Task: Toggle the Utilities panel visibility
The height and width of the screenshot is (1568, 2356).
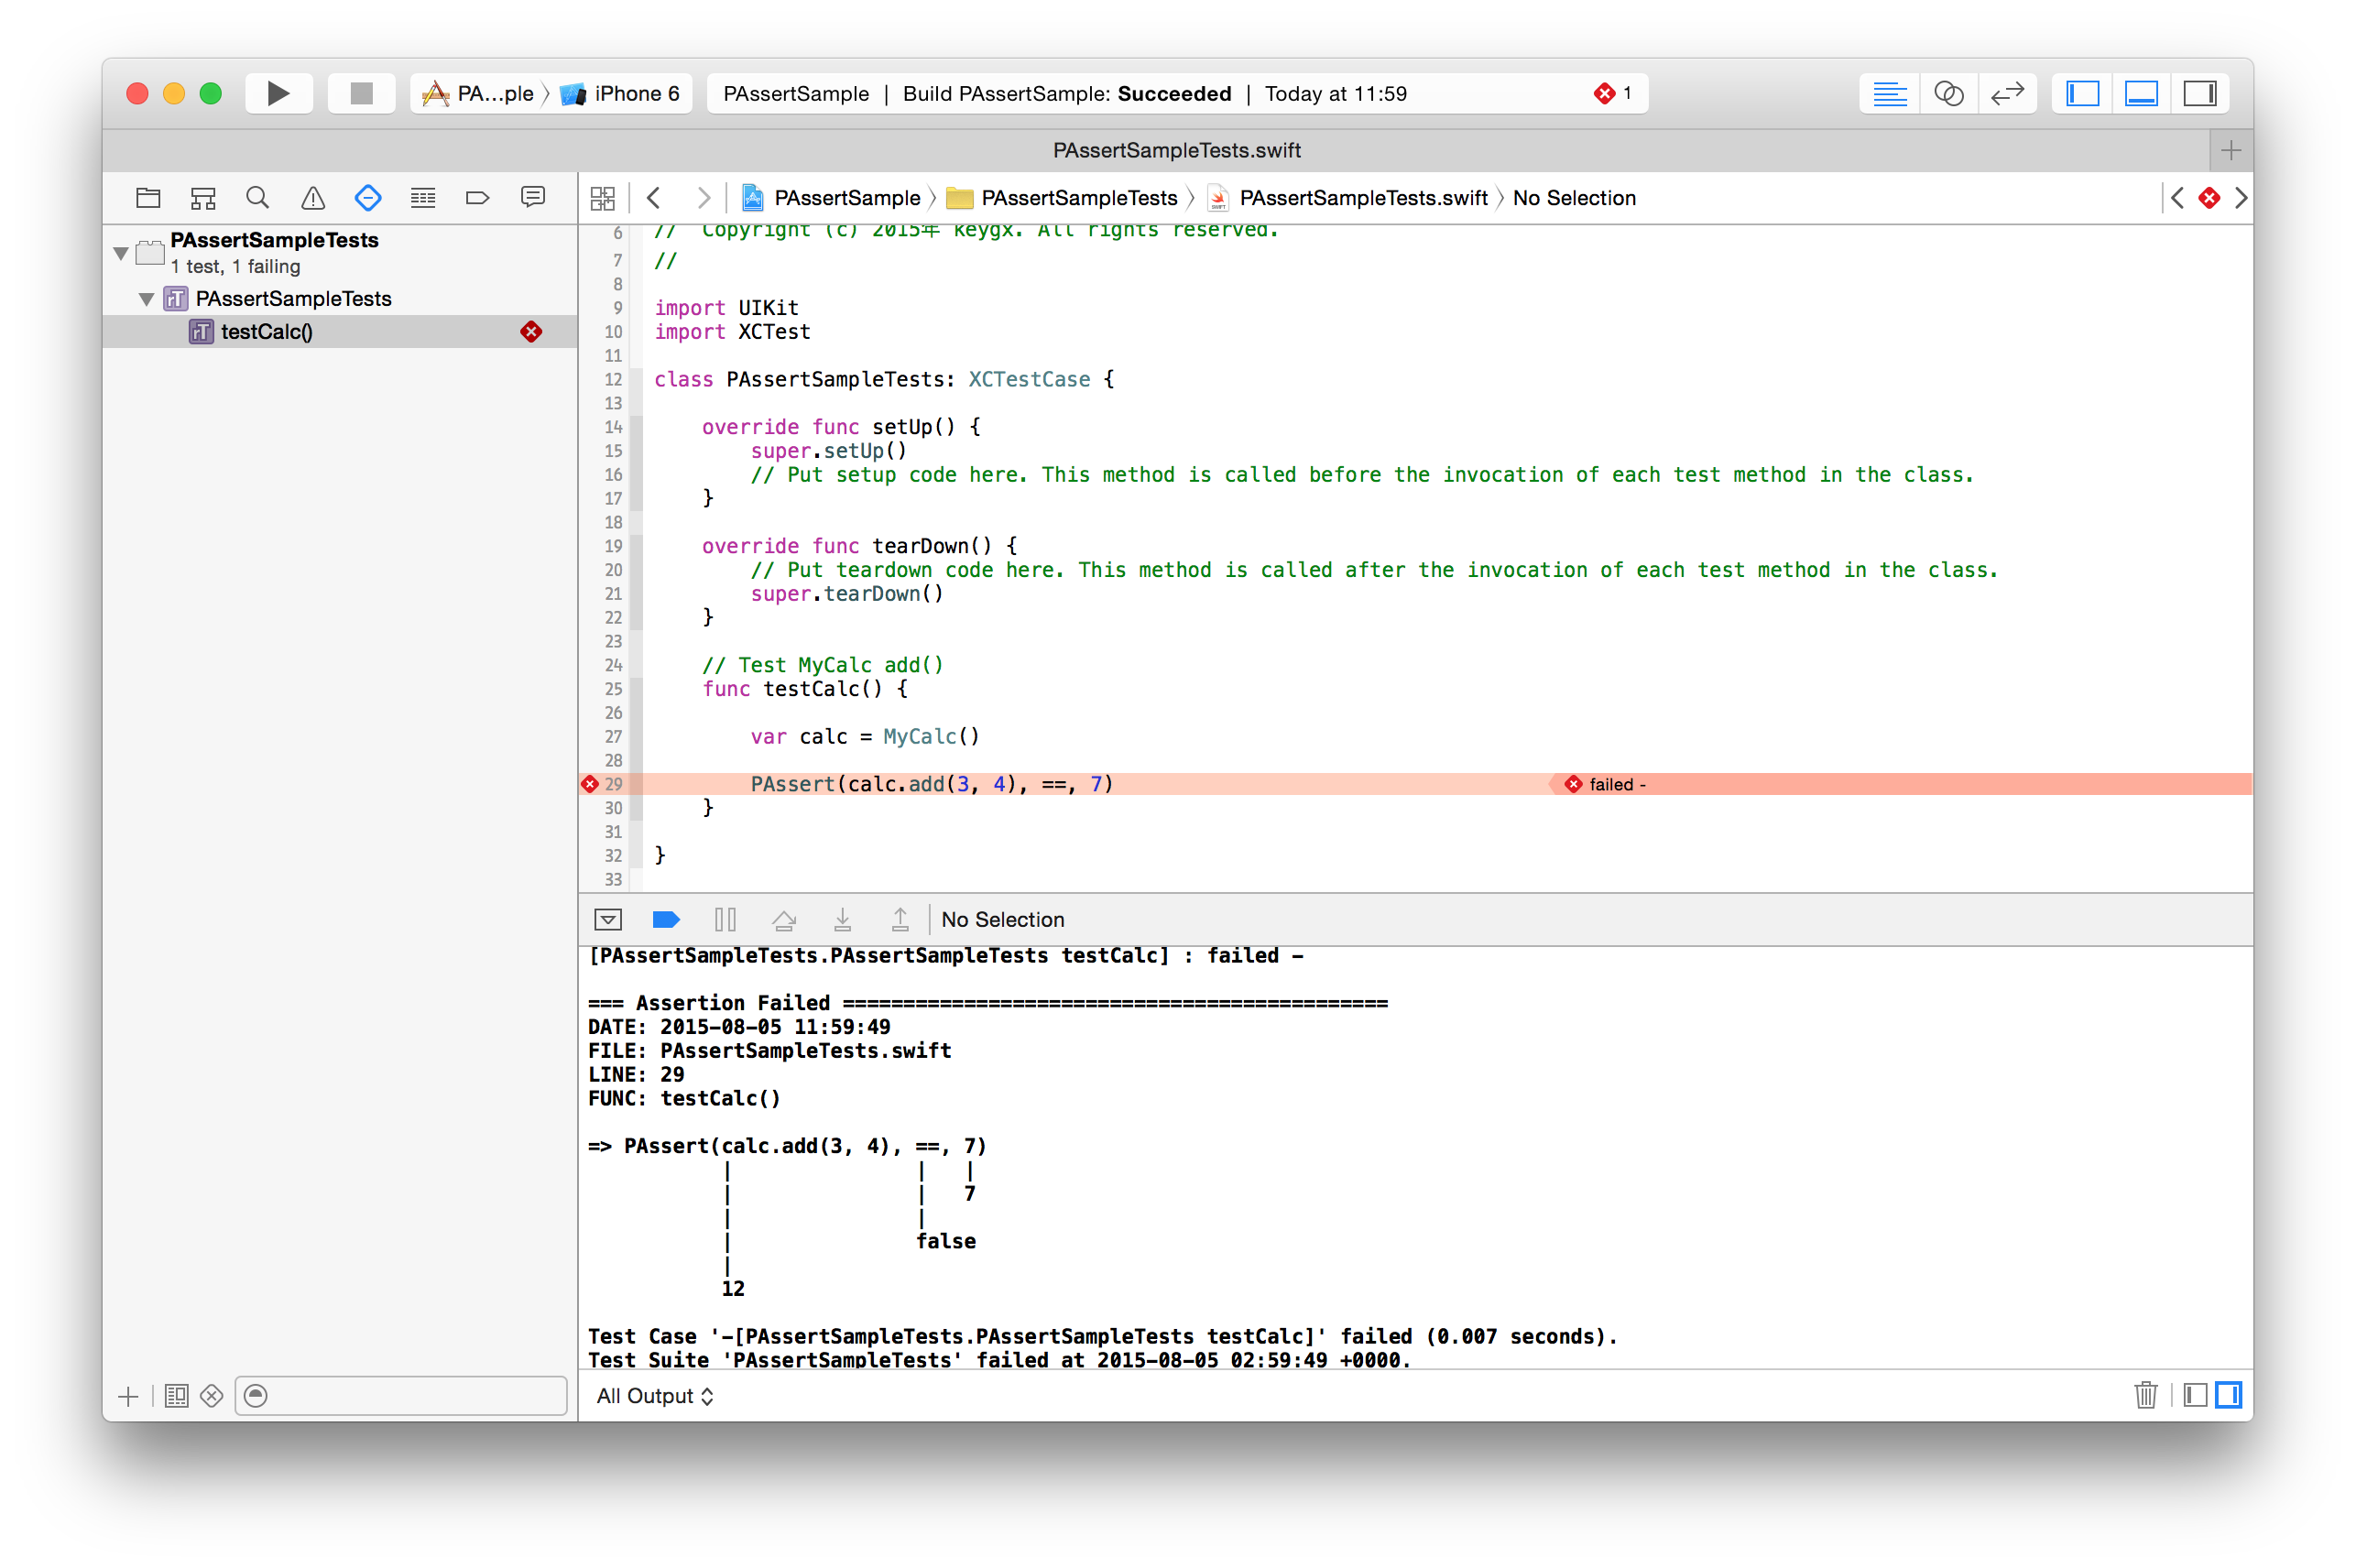Action: (x=2199, y=94)
